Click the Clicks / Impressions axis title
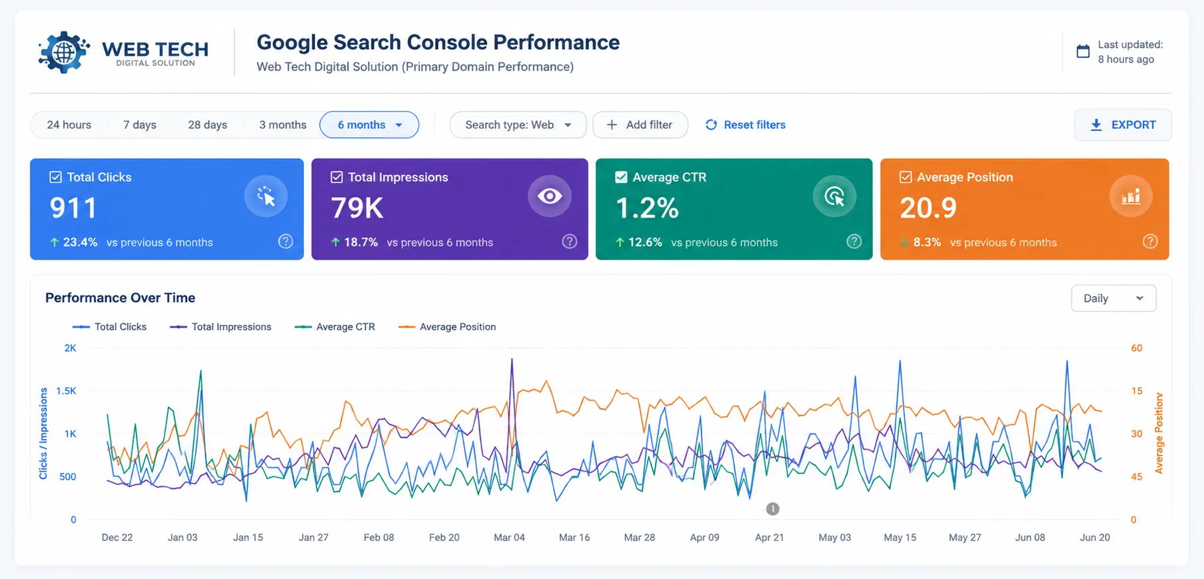Image resolution: width=1204 pixels, height=579 pixels. tap(43, 434)
